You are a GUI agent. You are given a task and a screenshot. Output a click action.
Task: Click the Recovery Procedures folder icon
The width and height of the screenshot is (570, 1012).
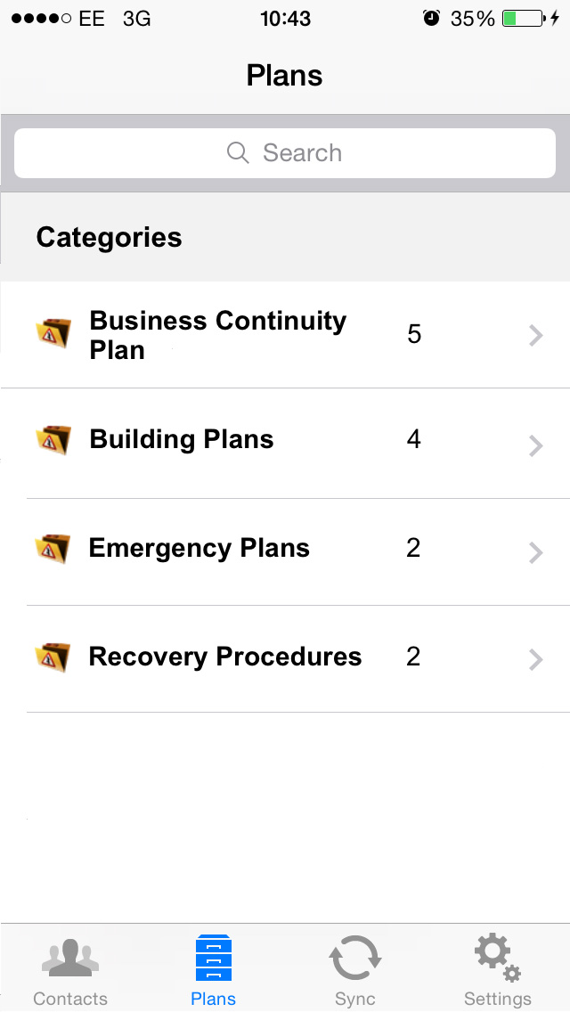(x=53, y=657)
